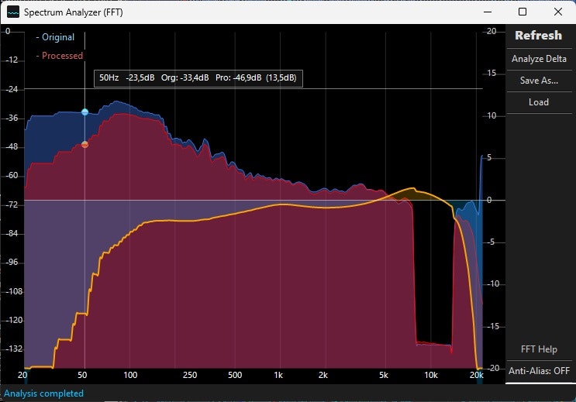Toggle the Anti-Alias: OFF setting
This screenshot has height=402, width=576.
click(539, 371)
